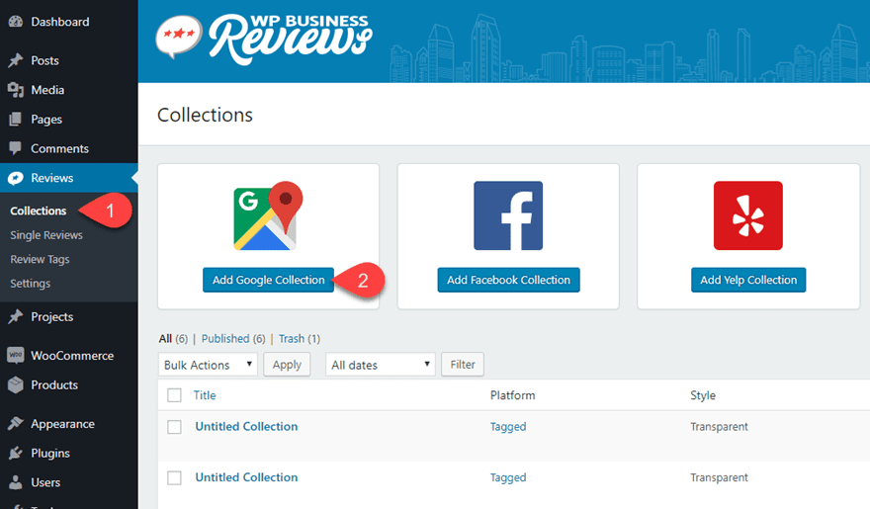870x509 pixels.
Task: Click the Projects pin icon
Action: pos(16,316)
